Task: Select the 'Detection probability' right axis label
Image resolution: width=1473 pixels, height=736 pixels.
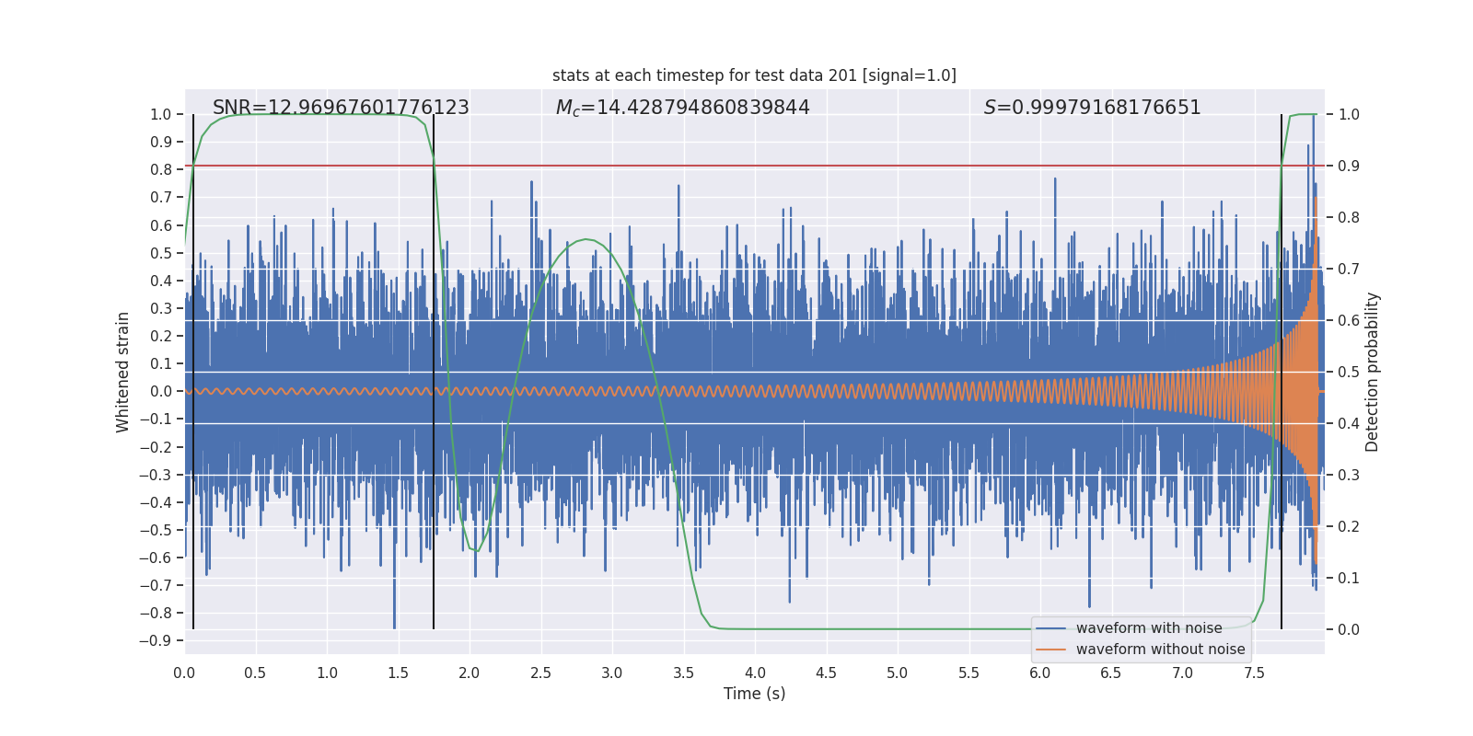Action: coord(1372,372)
